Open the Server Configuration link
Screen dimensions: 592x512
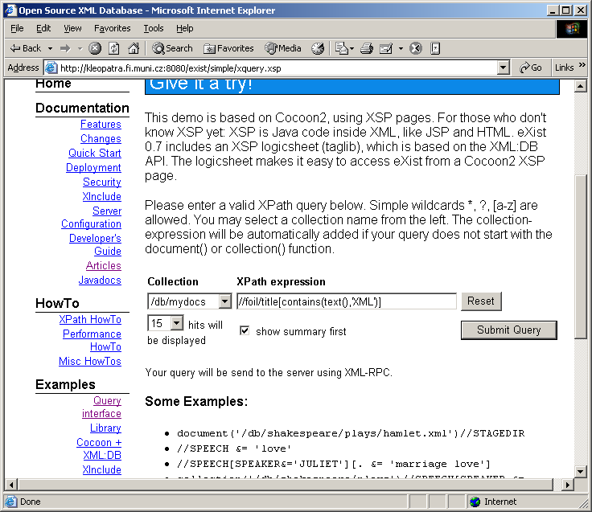click(x=92, y=217)
